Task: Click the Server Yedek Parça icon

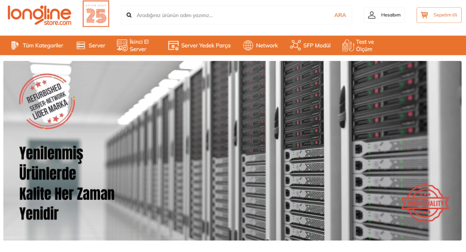Action: click(x=173, y=46)
